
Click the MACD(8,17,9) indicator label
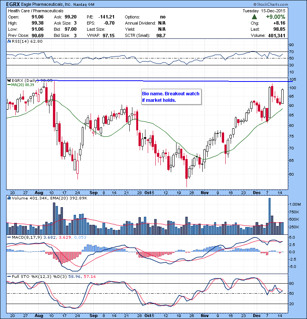coord(27,237)
